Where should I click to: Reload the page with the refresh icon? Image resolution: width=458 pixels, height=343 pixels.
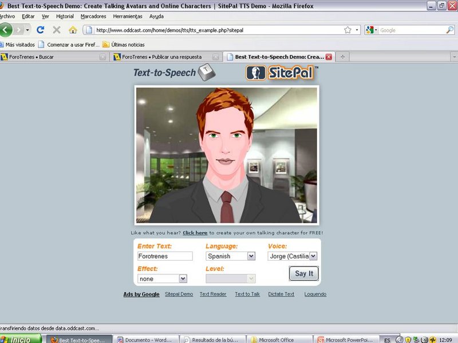tap(40, 30)
